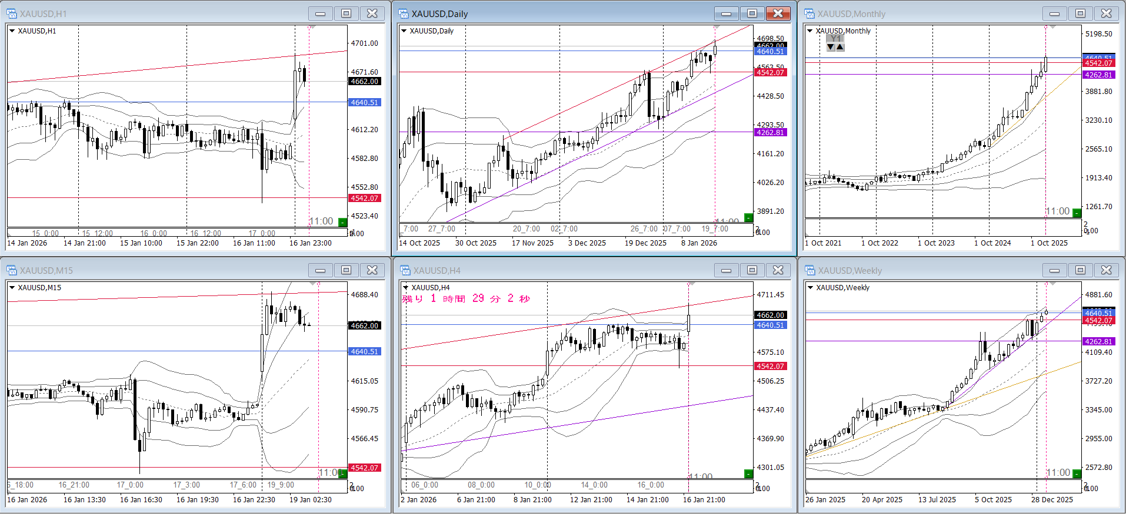Click the blue 4640.51 price label in H1 chart
Screen dimensions: 1126x514
[365, 103]
